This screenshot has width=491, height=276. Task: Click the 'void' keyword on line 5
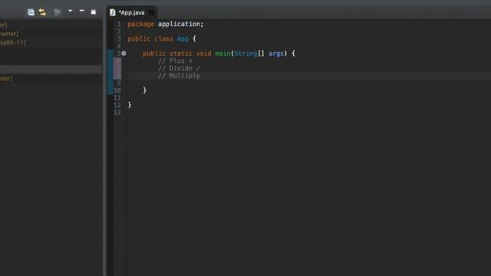point(203,54)
